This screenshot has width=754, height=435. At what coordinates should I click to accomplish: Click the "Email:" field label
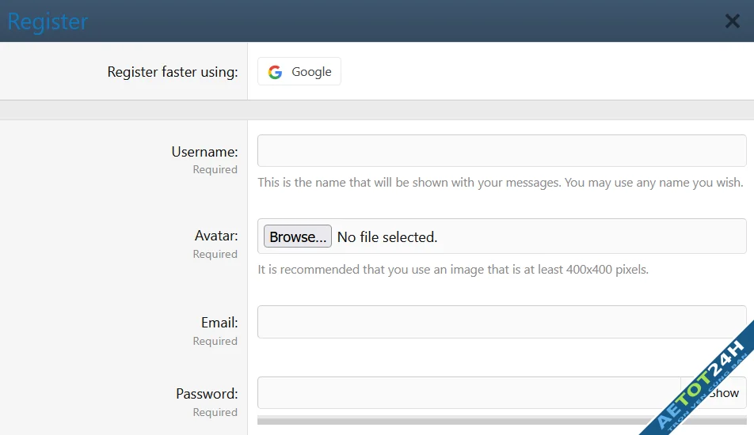tap(219, 323)
